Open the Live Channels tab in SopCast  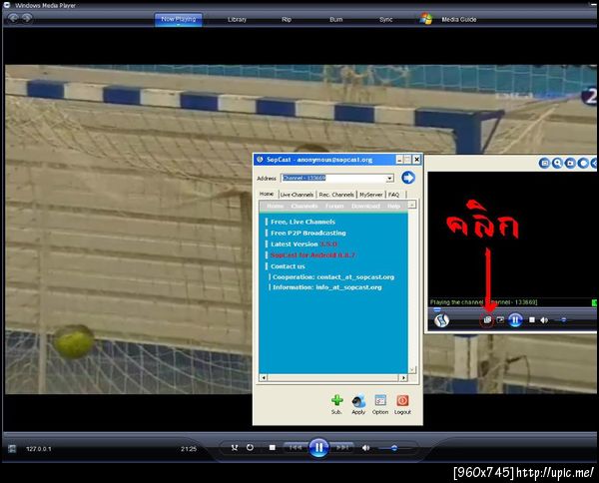[297, 195]
